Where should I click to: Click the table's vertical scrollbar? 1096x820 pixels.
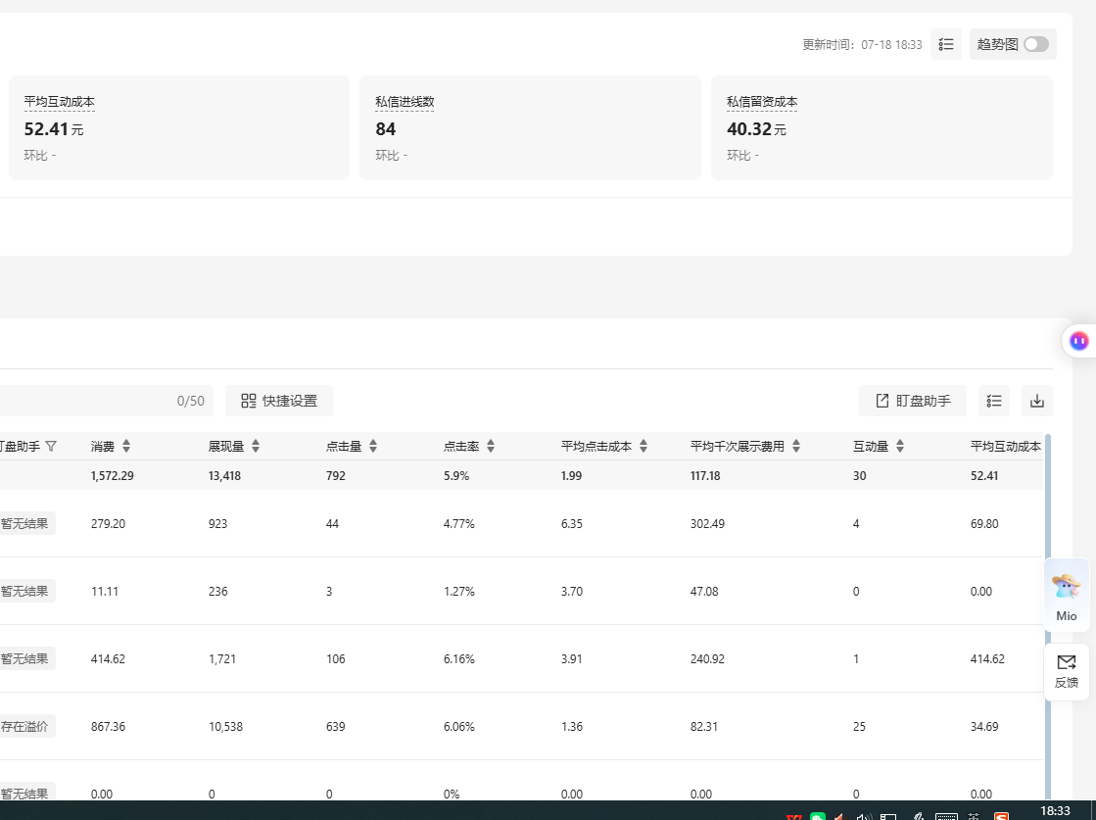pyautogui.click(x=1047, y=615)
